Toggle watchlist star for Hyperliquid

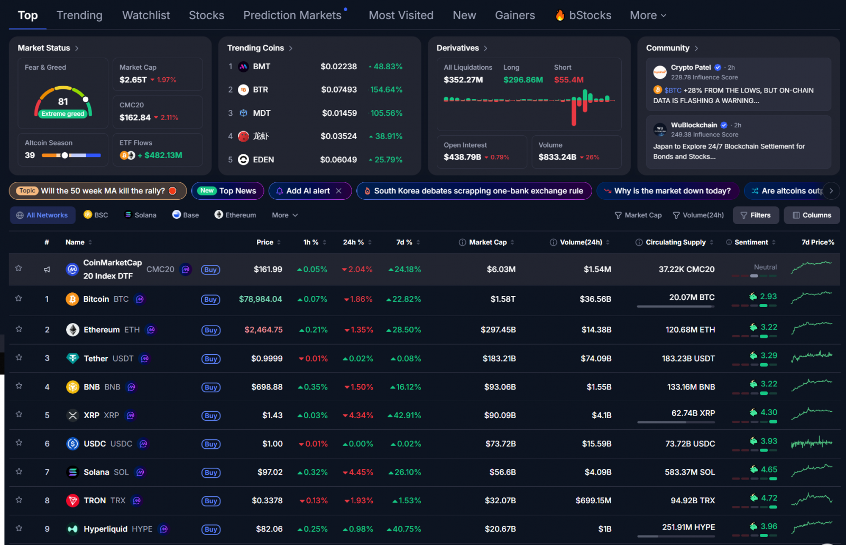(x=19, y=529)
